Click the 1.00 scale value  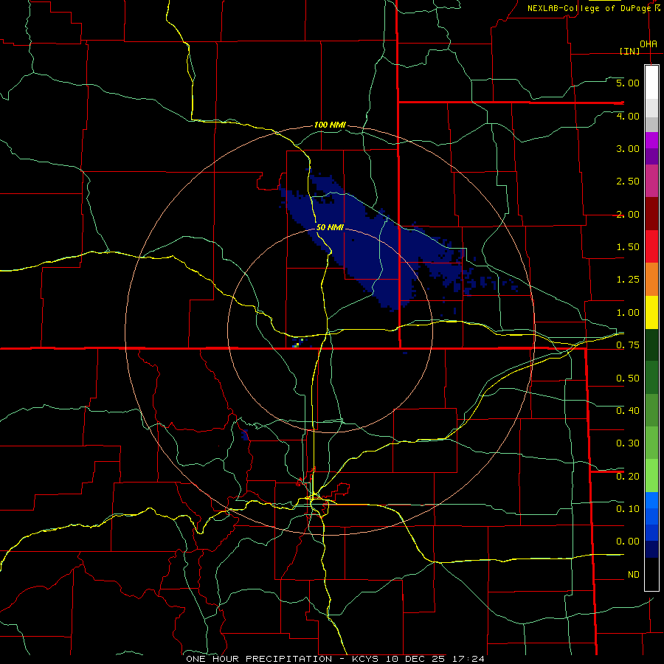point(628,313)
